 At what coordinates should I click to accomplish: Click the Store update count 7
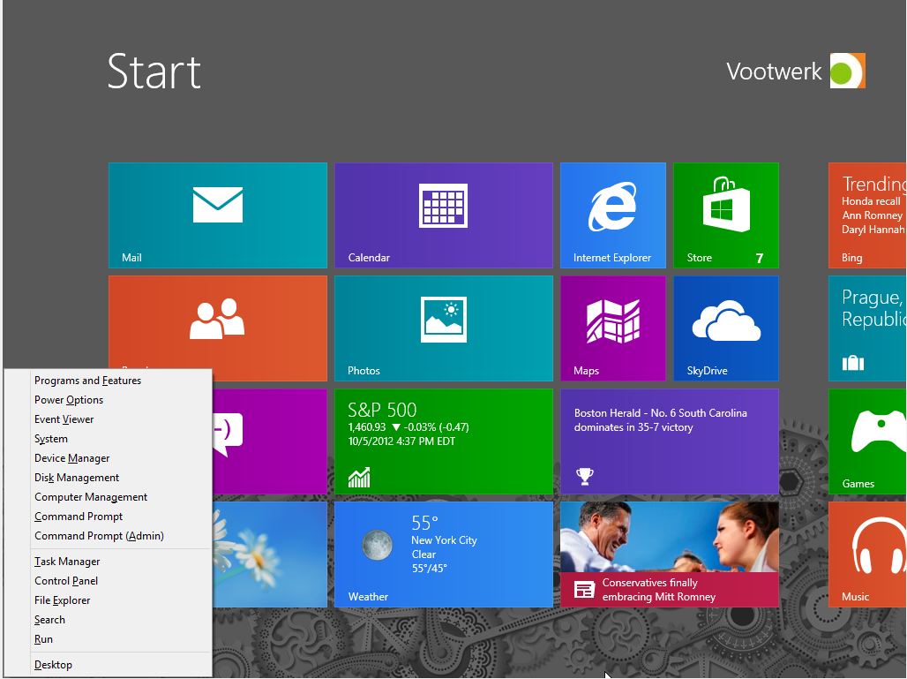[x=760, y=258]
